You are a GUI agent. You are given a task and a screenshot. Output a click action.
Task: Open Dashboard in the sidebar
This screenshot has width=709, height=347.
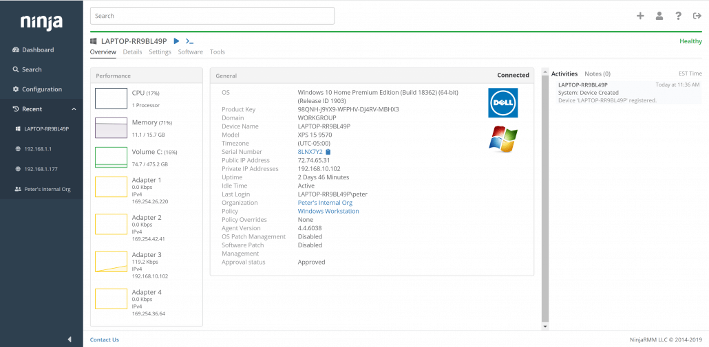pyautogui.click(x=37, y=50)
